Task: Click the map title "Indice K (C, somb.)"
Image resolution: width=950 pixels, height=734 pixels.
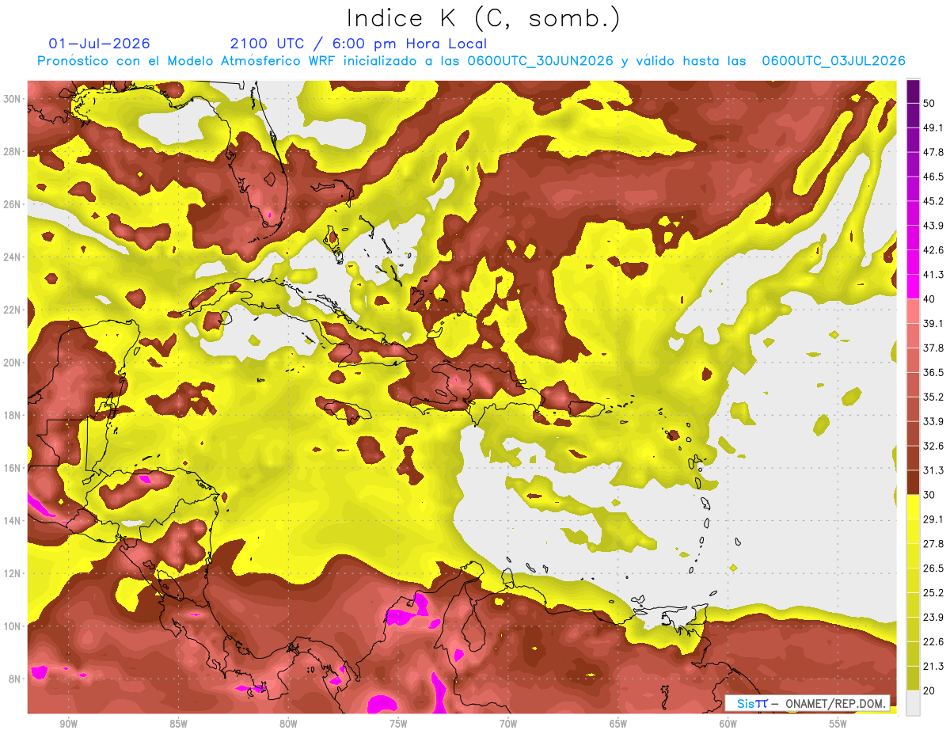Action: (484, 18)
